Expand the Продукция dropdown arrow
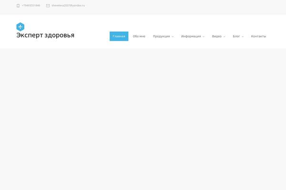Screen dimensions: 286x190 point(173,37)
